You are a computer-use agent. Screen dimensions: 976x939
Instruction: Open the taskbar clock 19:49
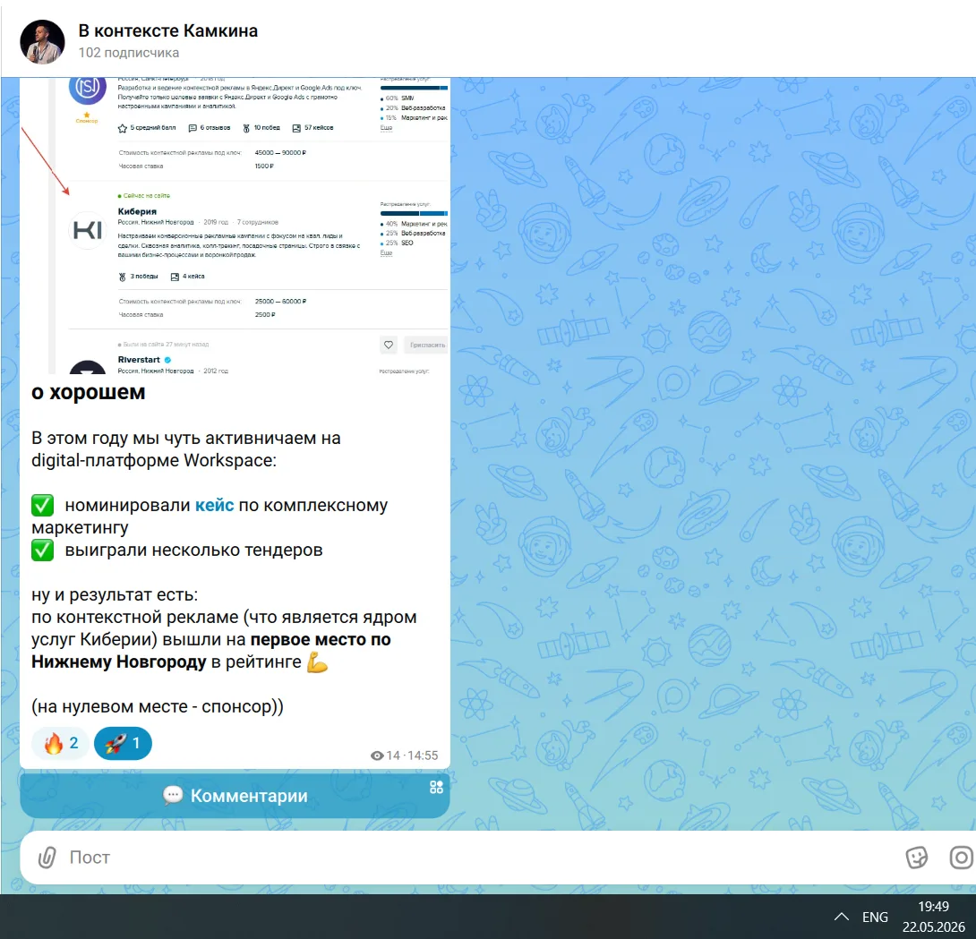point(933,907)
